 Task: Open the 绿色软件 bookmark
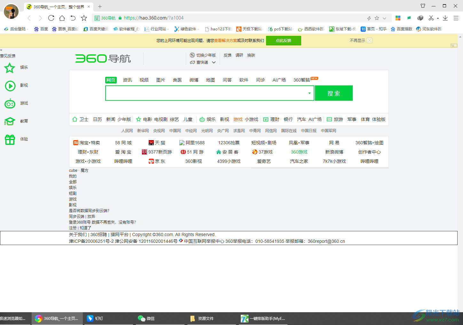tap(185, 29)
